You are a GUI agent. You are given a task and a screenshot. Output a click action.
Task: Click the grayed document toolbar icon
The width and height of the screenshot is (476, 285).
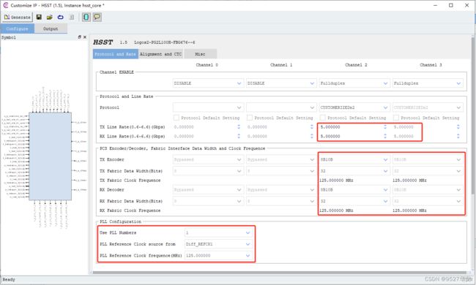71,18
